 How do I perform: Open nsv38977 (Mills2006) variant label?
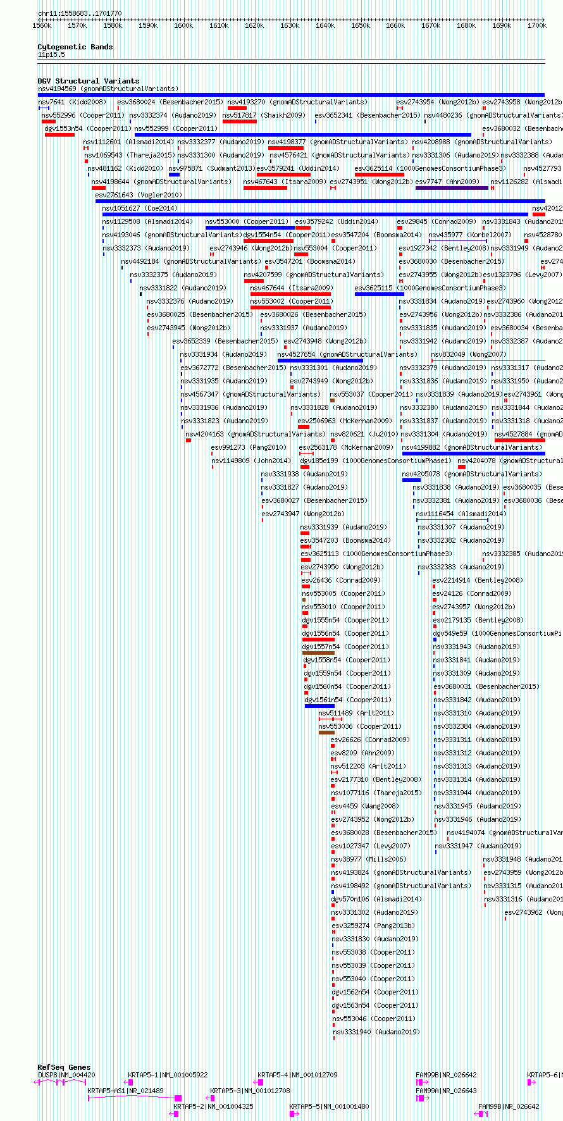click(369, 859)
